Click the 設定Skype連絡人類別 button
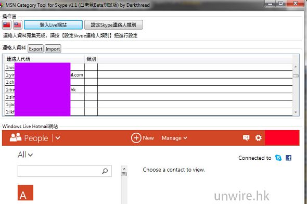The height and width of the screenshot is (204, 307). point(113,25)
